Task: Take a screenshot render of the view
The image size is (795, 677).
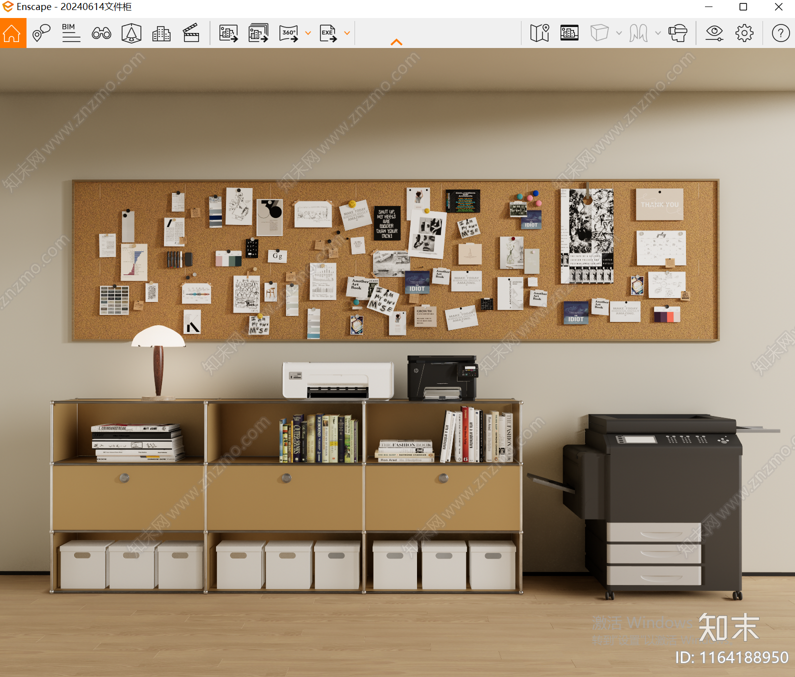Action: [228, 33]
